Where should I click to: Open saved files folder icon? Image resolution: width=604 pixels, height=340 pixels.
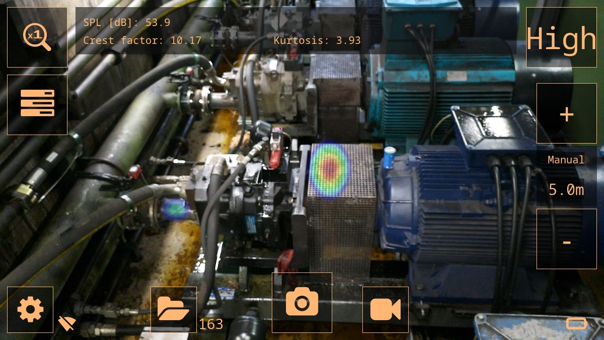(174, 310)
